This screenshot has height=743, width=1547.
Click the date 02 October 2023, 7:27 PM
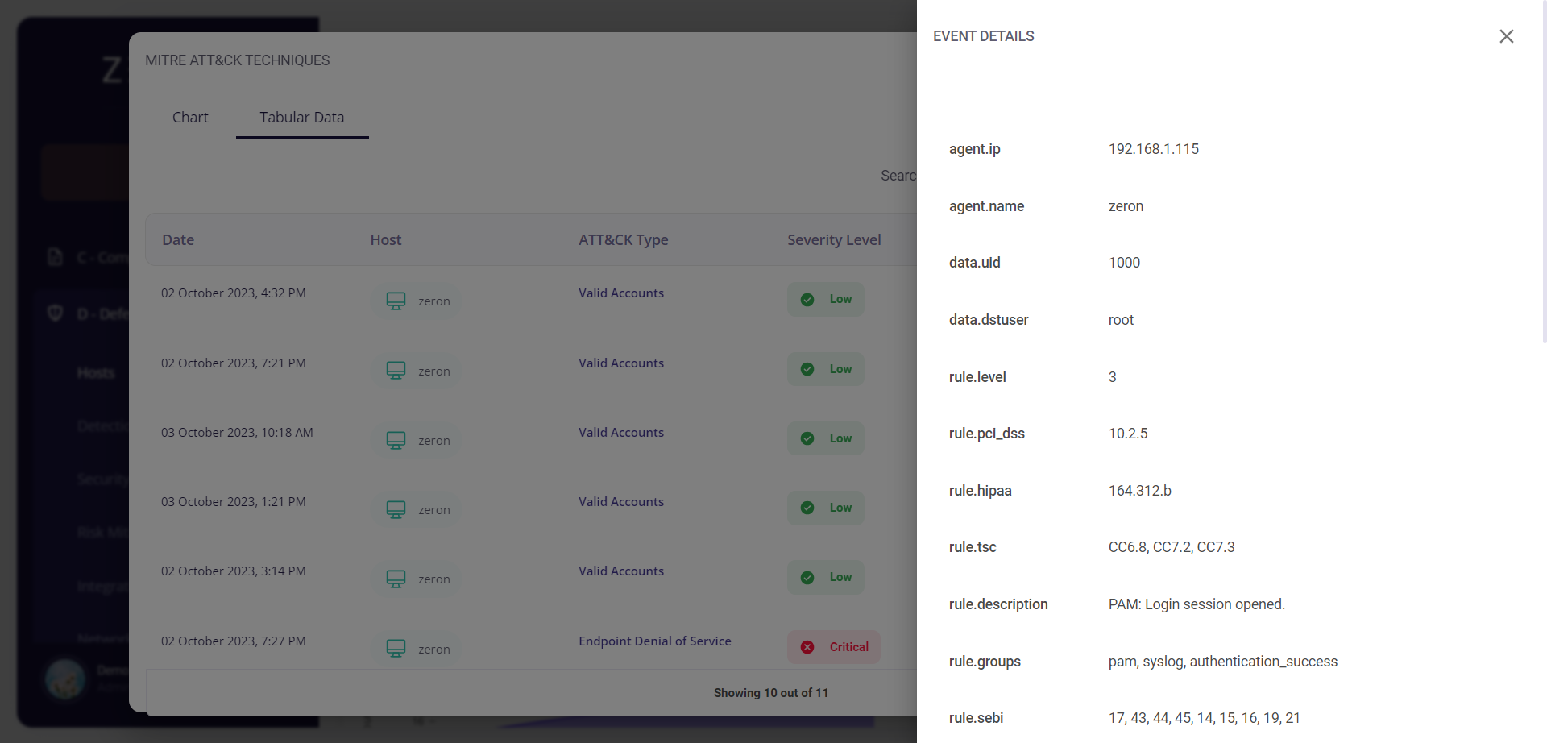pyautogui.click(x=234, y=641)
